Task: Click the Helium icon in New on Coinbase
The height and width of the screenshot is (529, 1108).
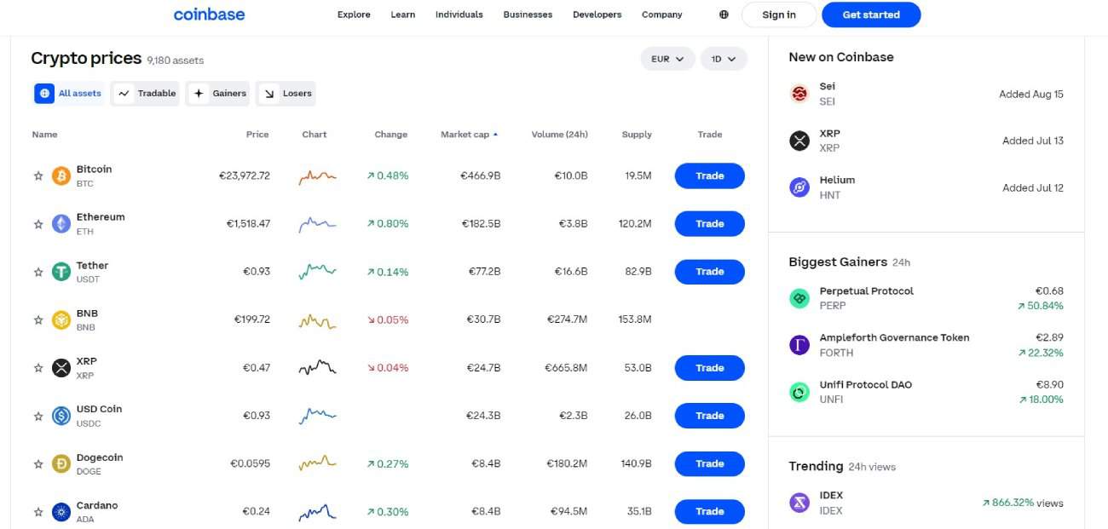Action: point(799,187)
